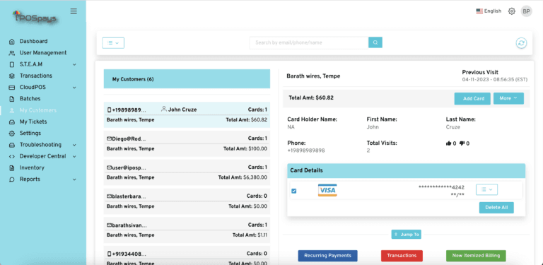Viewport: 543px width, 265px height.
Task: Open the BP user avatar
Action: click(526, 11)
